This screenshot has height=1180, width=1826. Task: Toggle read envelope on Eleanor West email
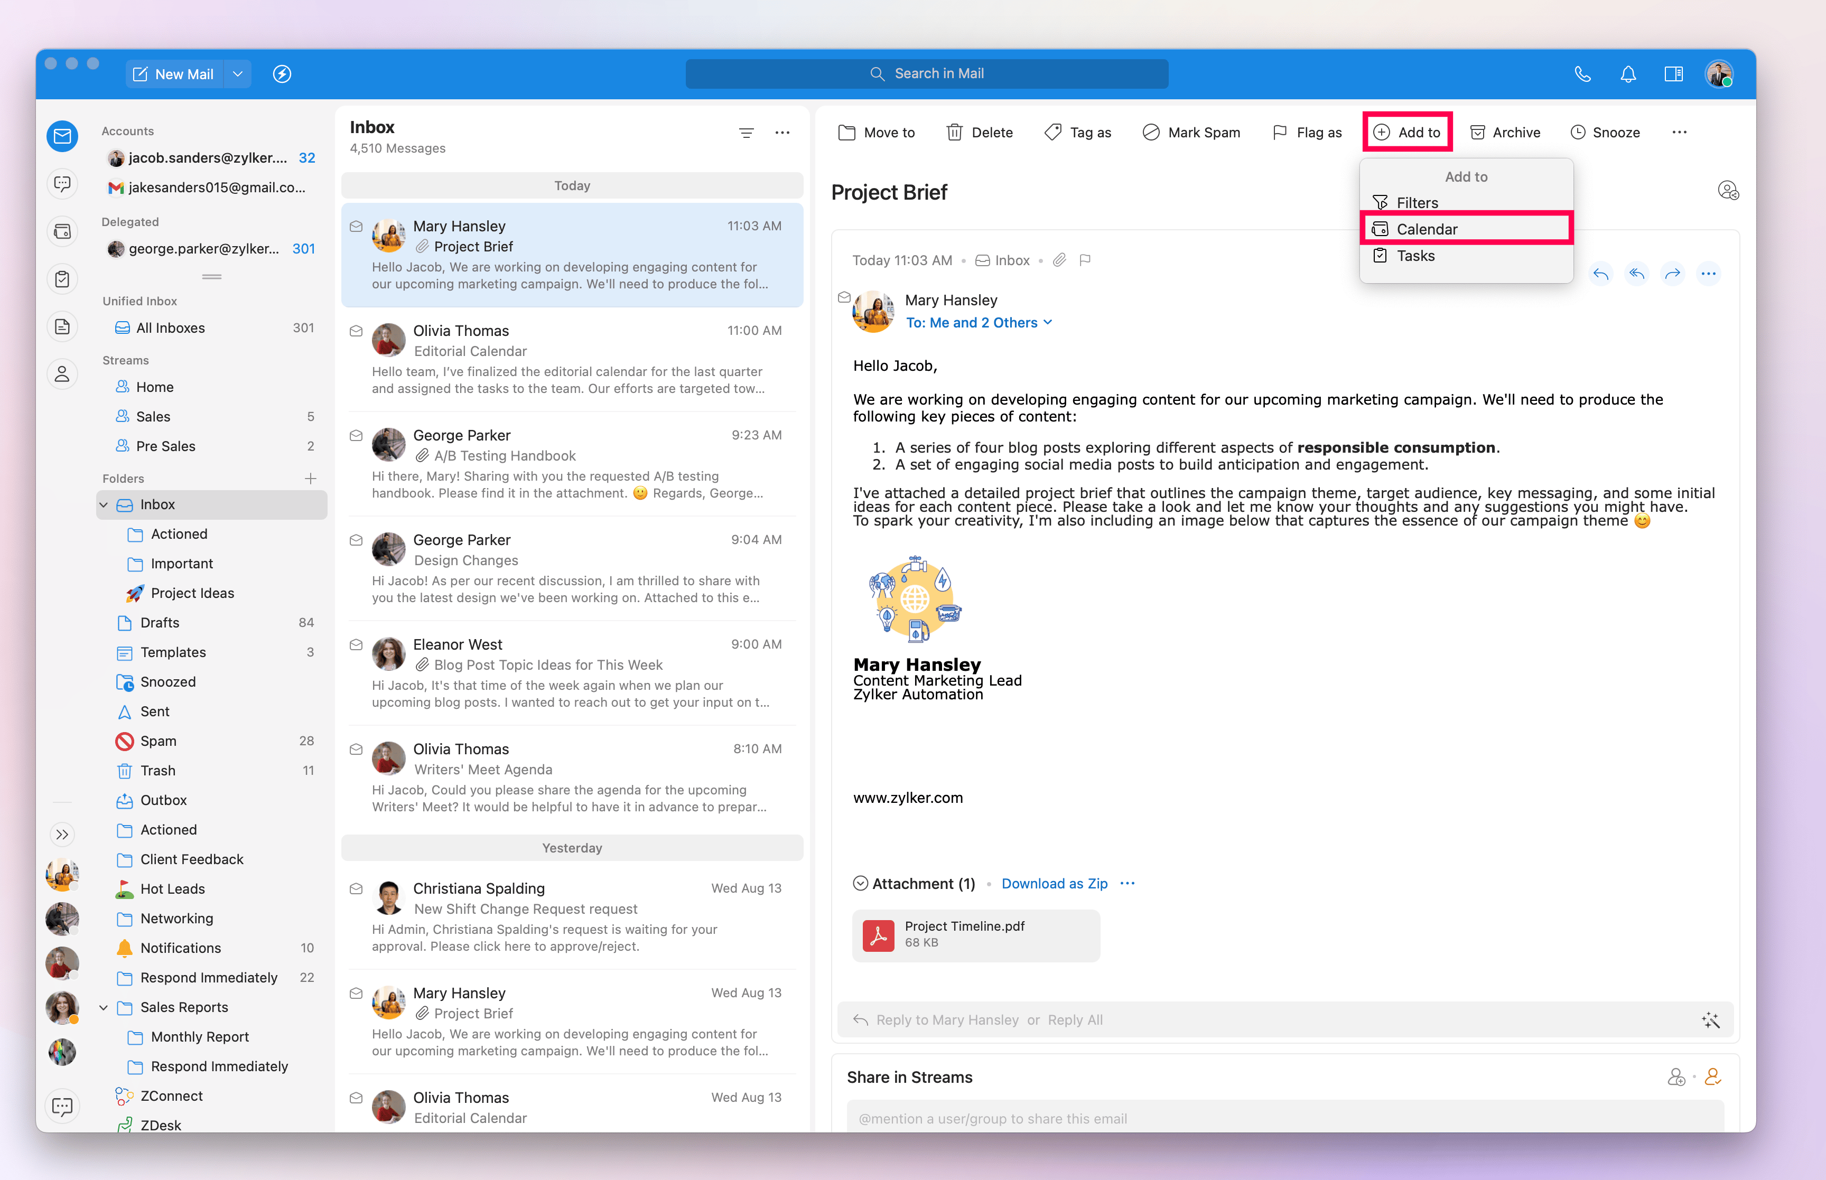(x=356, y=645)
